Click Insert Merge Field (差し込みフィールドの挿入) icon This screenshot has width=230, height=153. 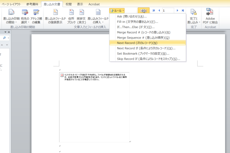(98, 12)
